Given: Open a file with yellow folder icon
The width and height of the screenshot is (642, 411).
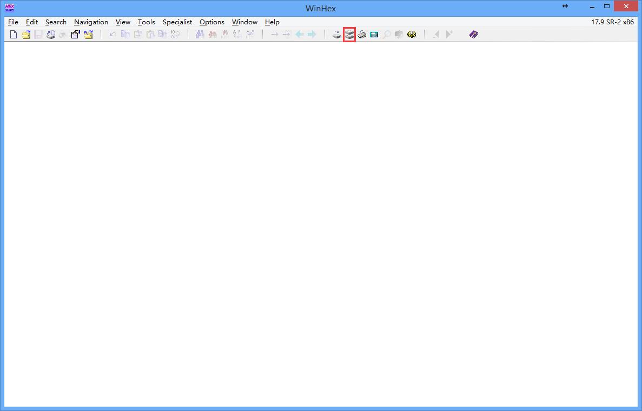Looking at the screenshot, I should pos(26,35).
